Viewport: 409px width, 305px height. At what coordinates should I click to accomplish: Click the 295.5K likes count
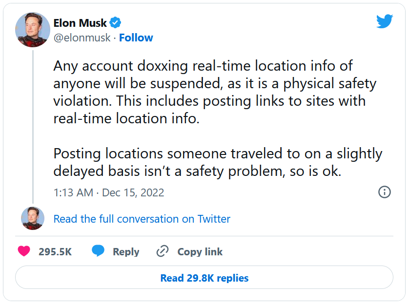(x=55, y=252)
